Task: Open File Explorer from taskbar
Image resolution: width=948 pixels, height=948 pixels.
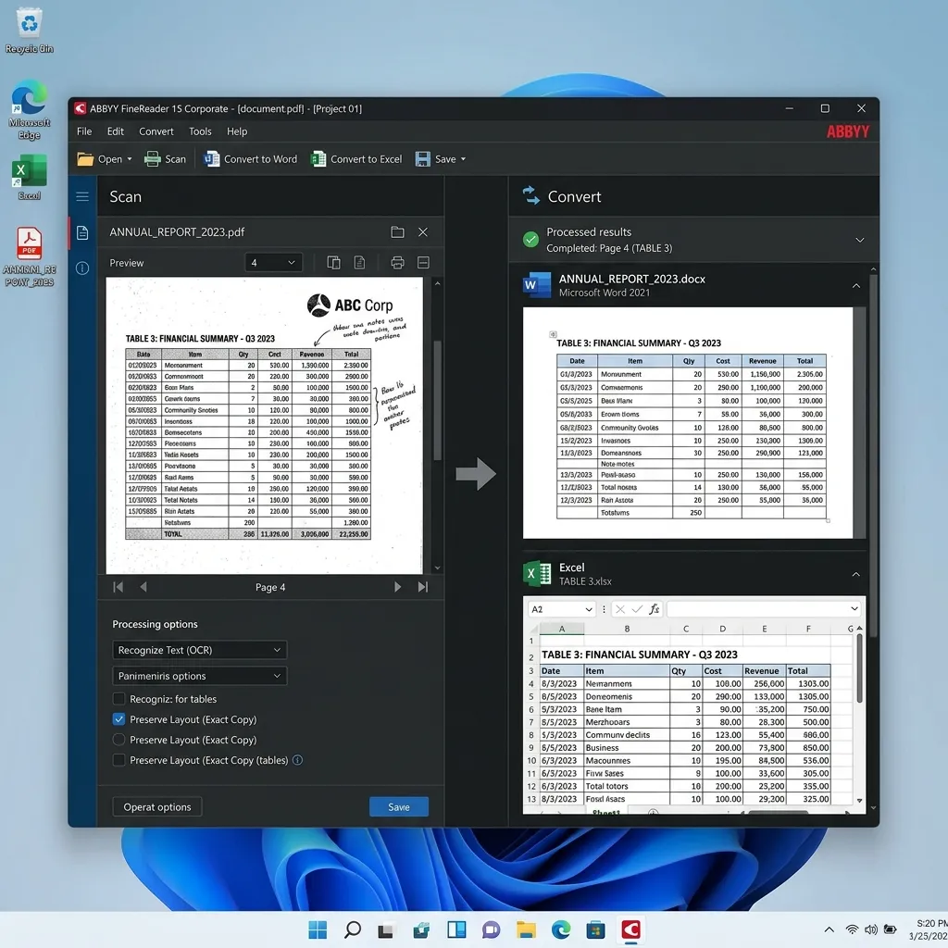Action: 526,929
